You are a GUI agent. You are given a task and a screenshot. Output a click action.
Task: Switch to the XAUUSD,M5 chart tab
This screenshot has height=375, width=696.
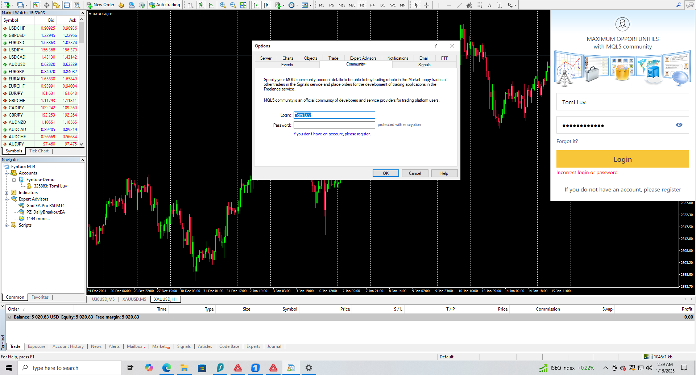tap(134, 299)
